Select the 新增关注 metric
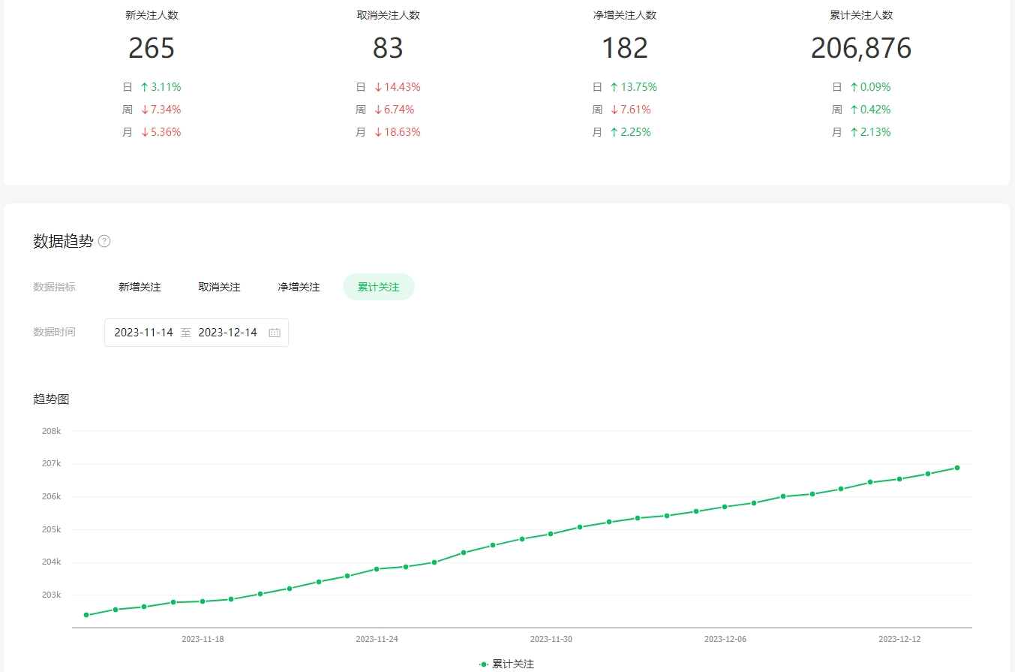Viewport: 1015px width, 672px height. 140,287
